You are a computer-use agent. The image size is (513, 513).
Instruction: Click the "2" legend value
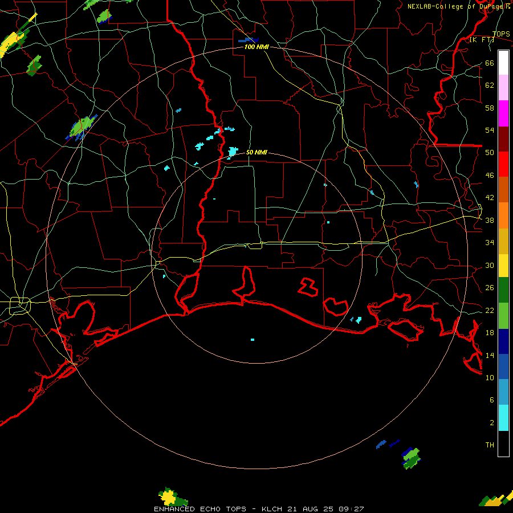click(492, 423)
